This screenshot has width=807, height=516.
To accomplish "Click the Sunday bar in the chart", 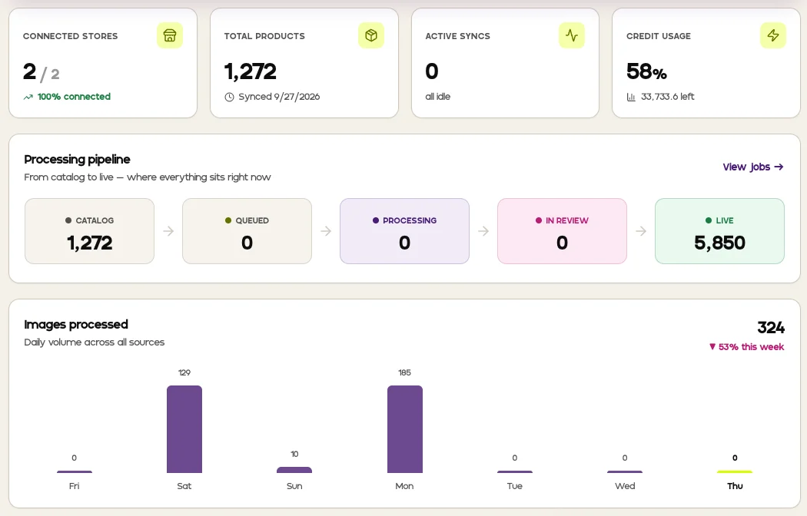I will pyautogui.click(x=294, y=470).
